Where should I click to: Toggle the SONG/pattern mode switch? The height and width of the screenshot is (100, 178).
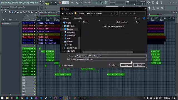pos(47,3)
